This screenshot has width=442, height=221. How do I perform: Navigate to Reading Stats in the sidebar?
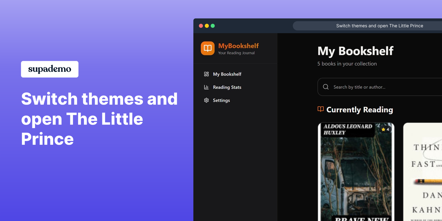(x=227, y=87)
